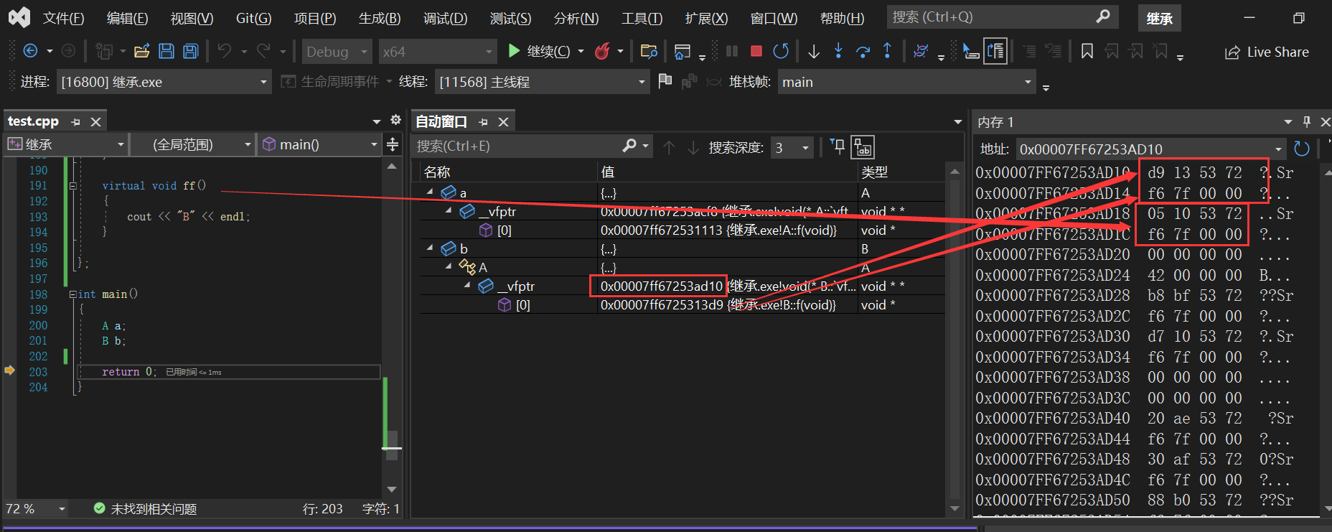Screen dimensions: 1332x532
Task: Click the gear icon above code editor
Action: 395,120
